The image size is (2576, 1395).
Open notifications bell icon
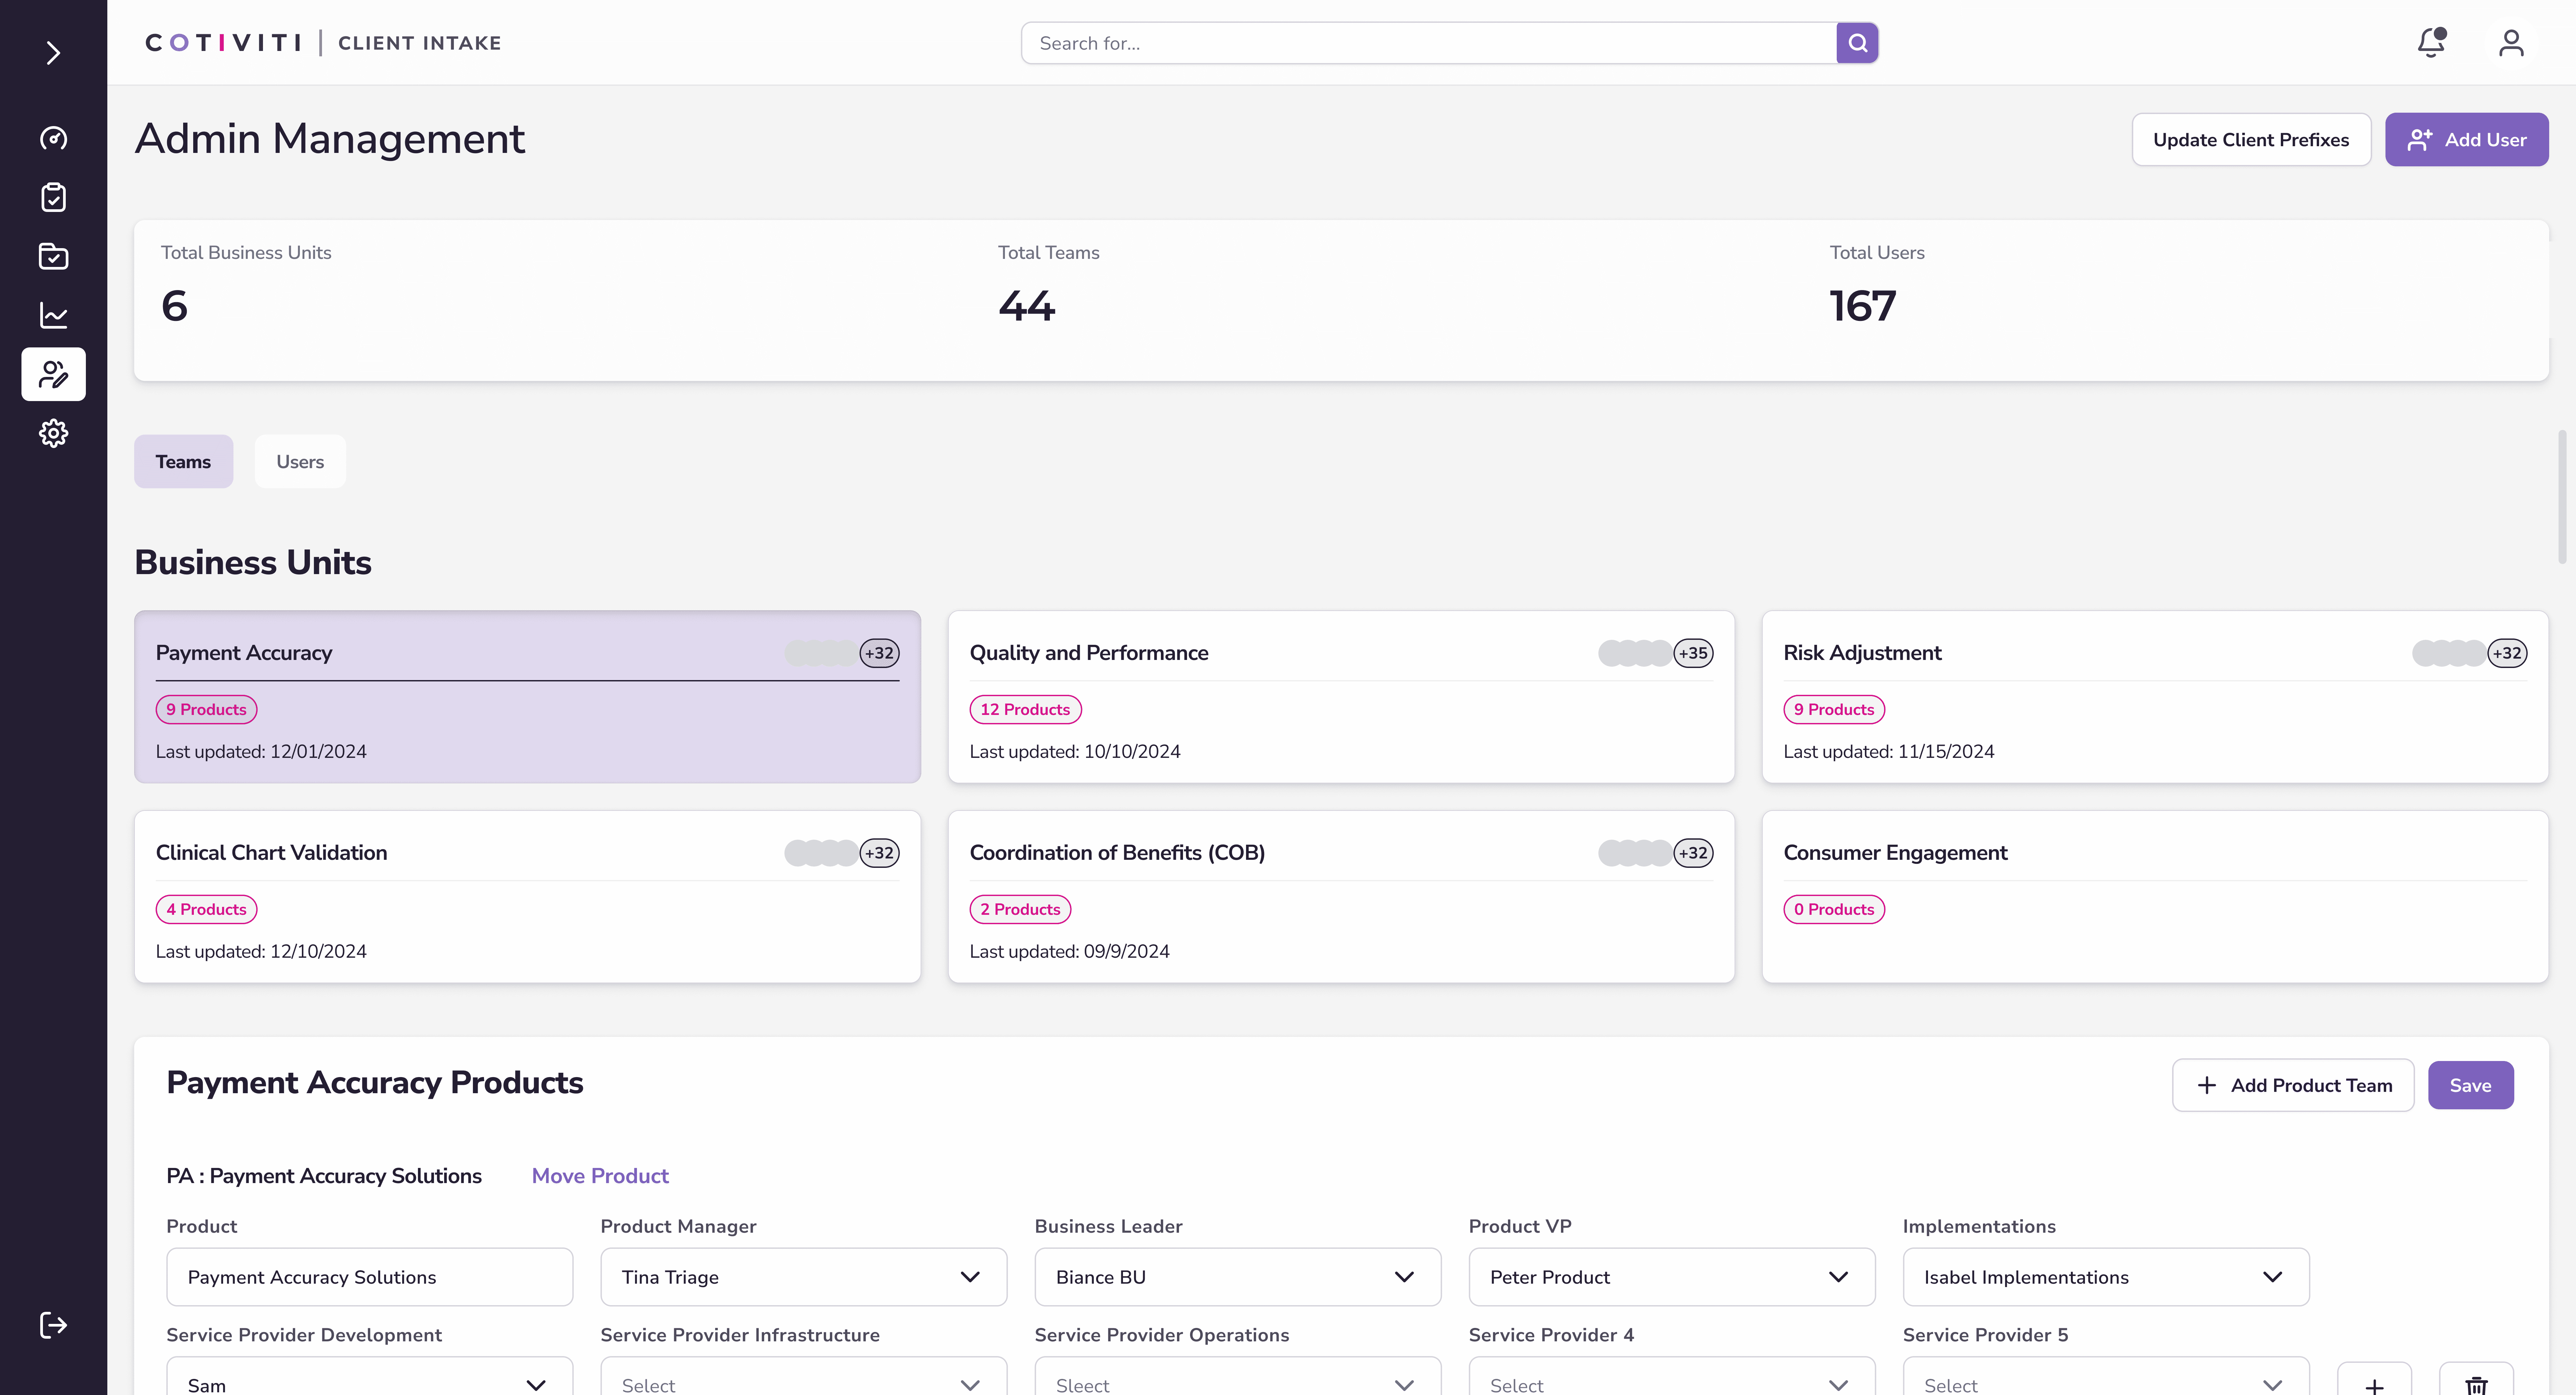click(2431, 43)
